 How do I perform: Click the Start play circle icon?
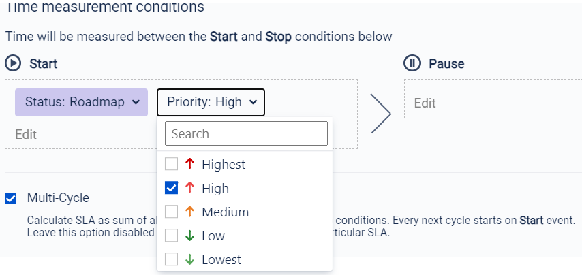[x=13, y=63]
